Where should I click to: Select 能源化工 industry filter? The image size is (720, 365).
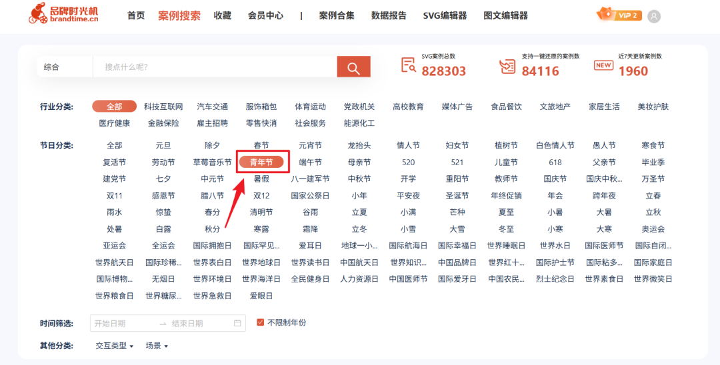point(359,123)
